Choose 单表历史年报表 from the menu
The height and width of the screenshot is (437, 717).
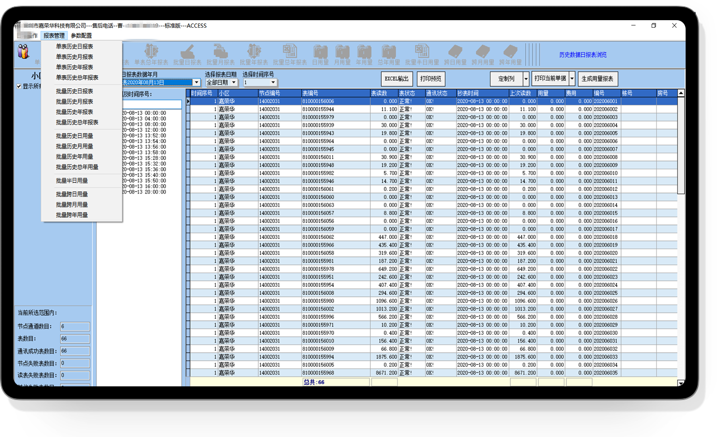click(74, 67)
